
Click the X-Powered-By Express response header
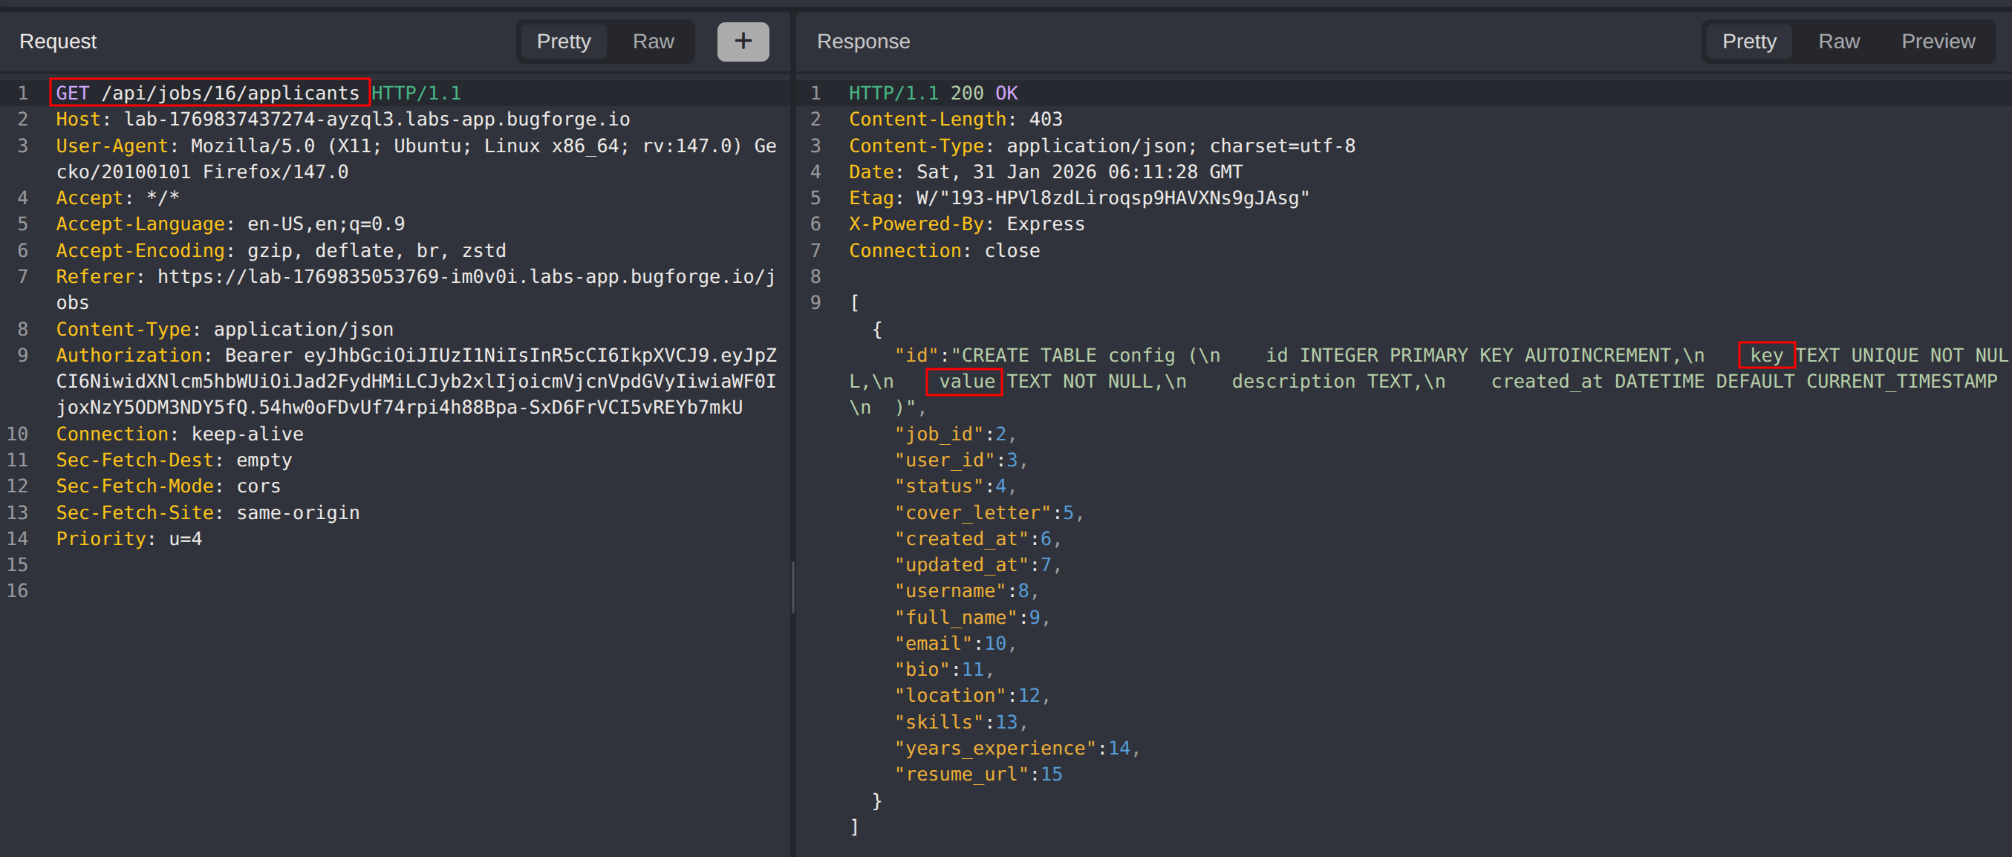(x=966, y=224)
